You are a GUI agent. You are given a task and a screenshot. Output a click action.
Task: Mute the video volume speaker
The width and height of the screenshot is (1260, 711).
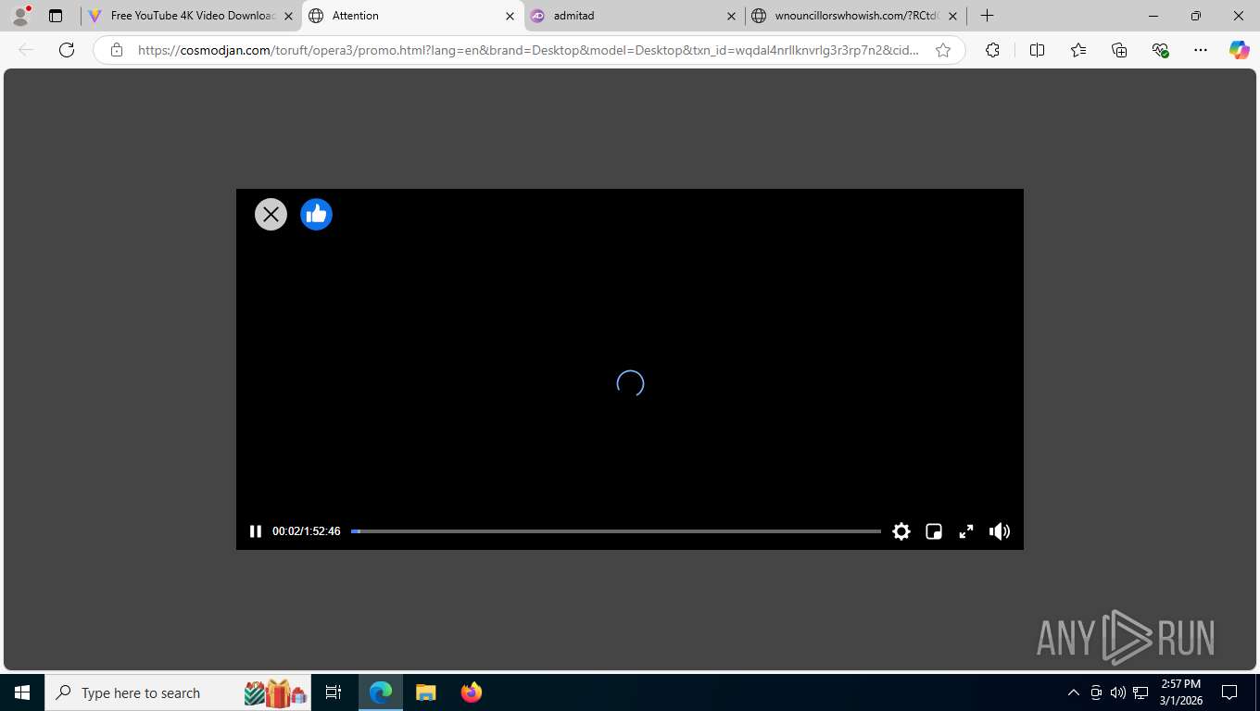tap(999, 531)
